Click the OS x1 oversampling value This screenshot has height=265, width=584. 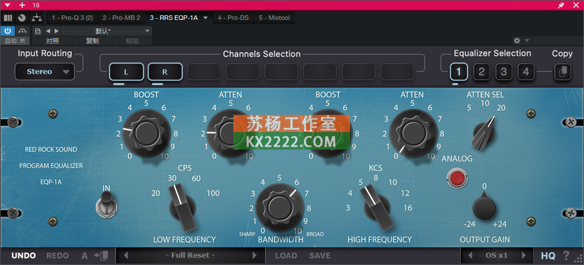497,256
